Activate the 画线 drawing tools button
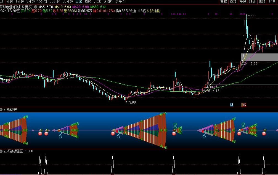The width and height of the screenshot is (278, 175). pos(262,2)
